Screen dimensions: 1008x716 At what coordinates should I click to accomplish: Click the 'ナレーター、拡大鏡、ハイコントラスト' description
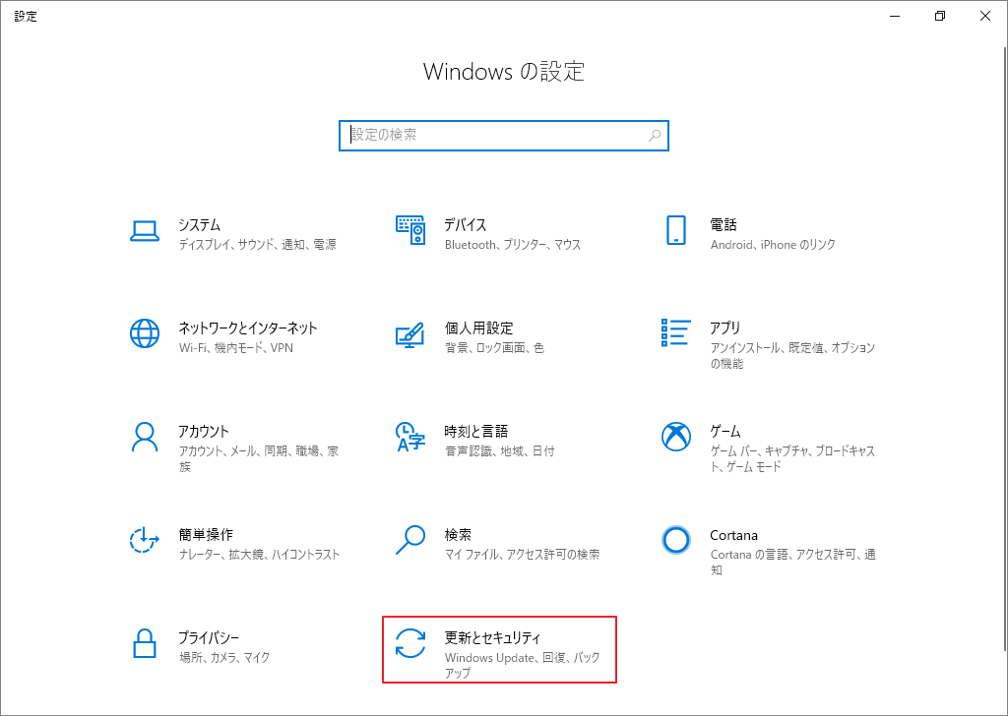coord(259,555)
